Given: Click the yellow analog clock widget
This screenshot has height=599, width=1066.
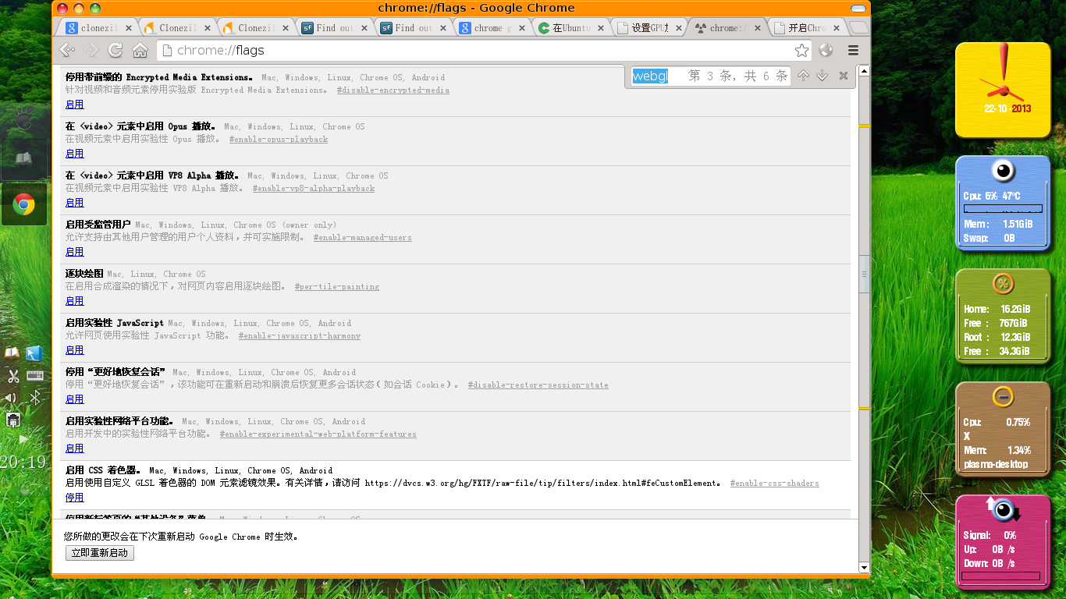Looking at the screenshot, I should pyautogui.click(x=1003, y=90).
